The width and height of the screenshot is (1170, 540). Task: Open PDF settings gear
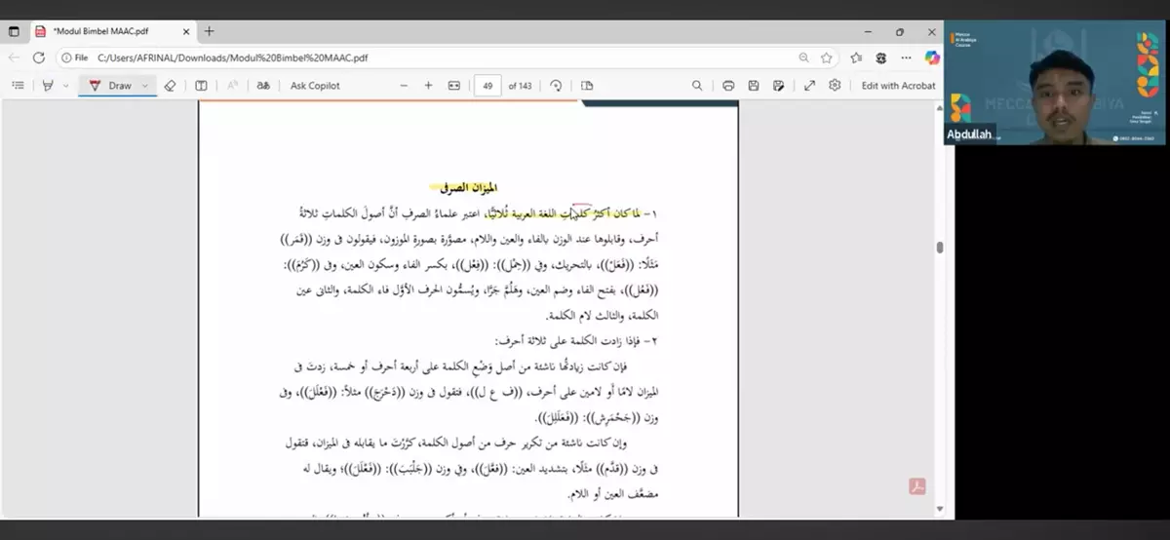click(x=835, y=86)
